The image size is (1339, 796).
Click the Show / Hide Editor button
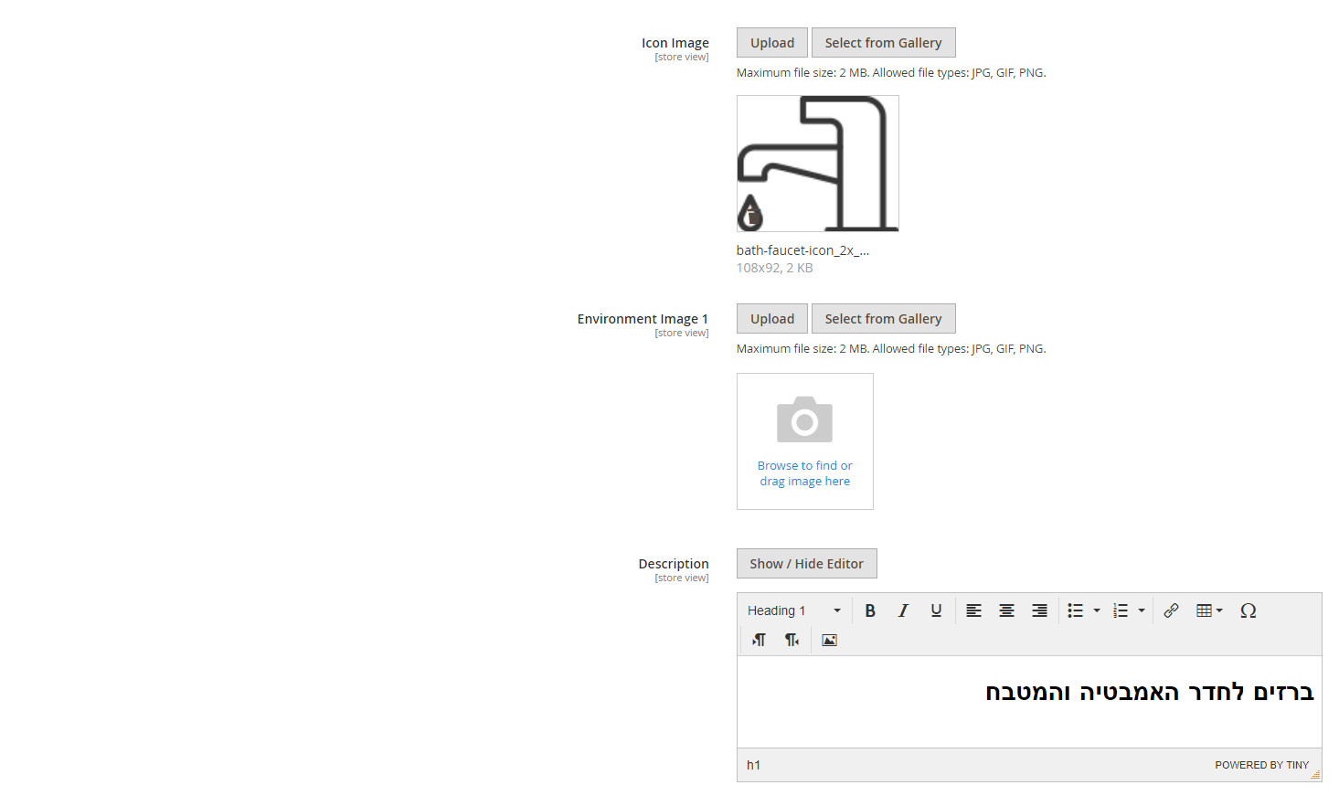[x=806, y=564]
